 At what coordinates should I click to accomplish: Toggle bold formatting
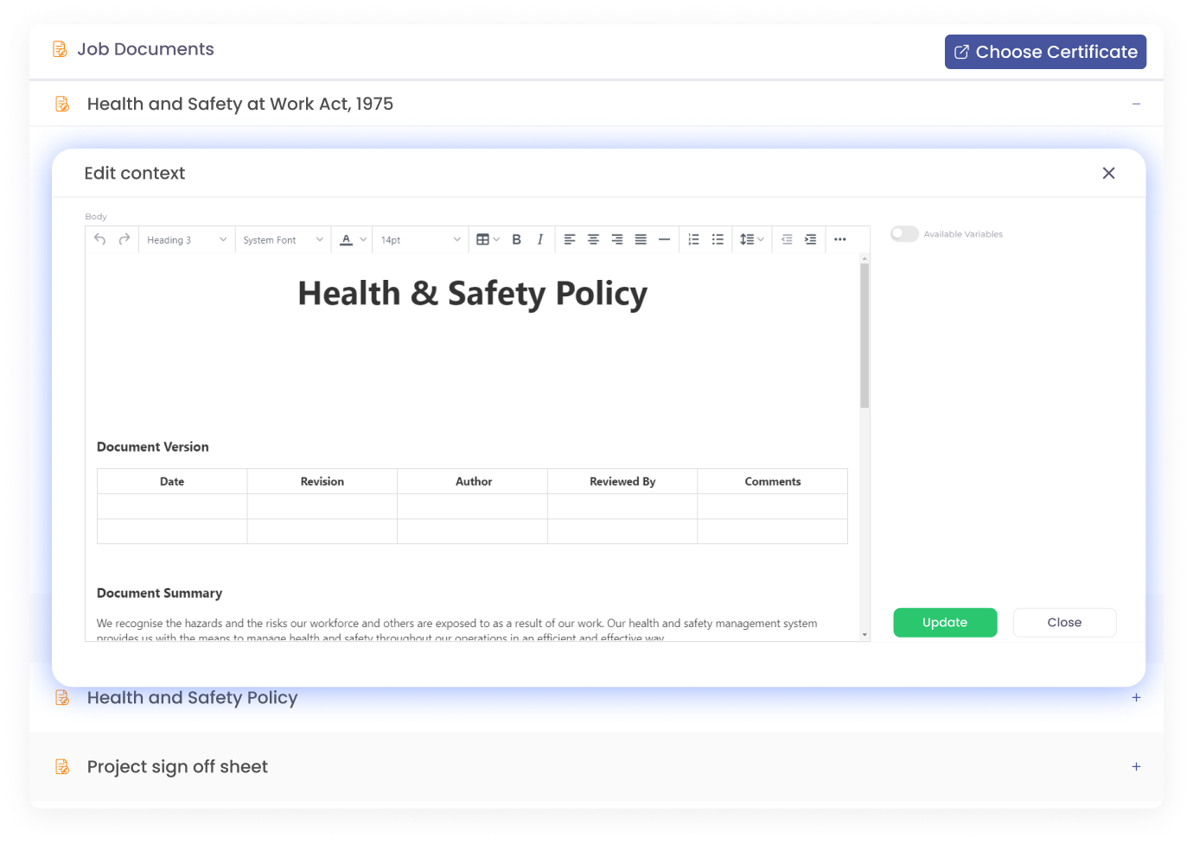tap(516, 239)
